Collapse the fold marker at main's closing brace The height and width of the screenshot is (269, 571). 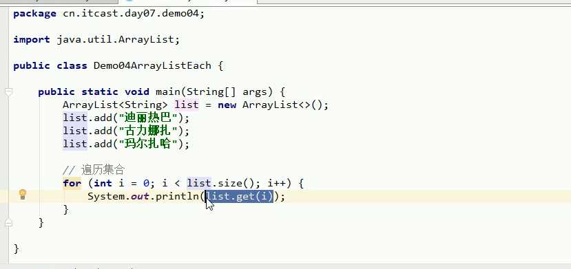tap(9, 222)
